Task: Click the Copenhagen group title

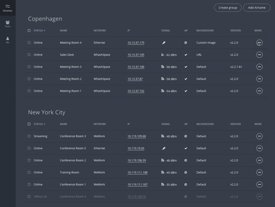Action: click(45, 19)
